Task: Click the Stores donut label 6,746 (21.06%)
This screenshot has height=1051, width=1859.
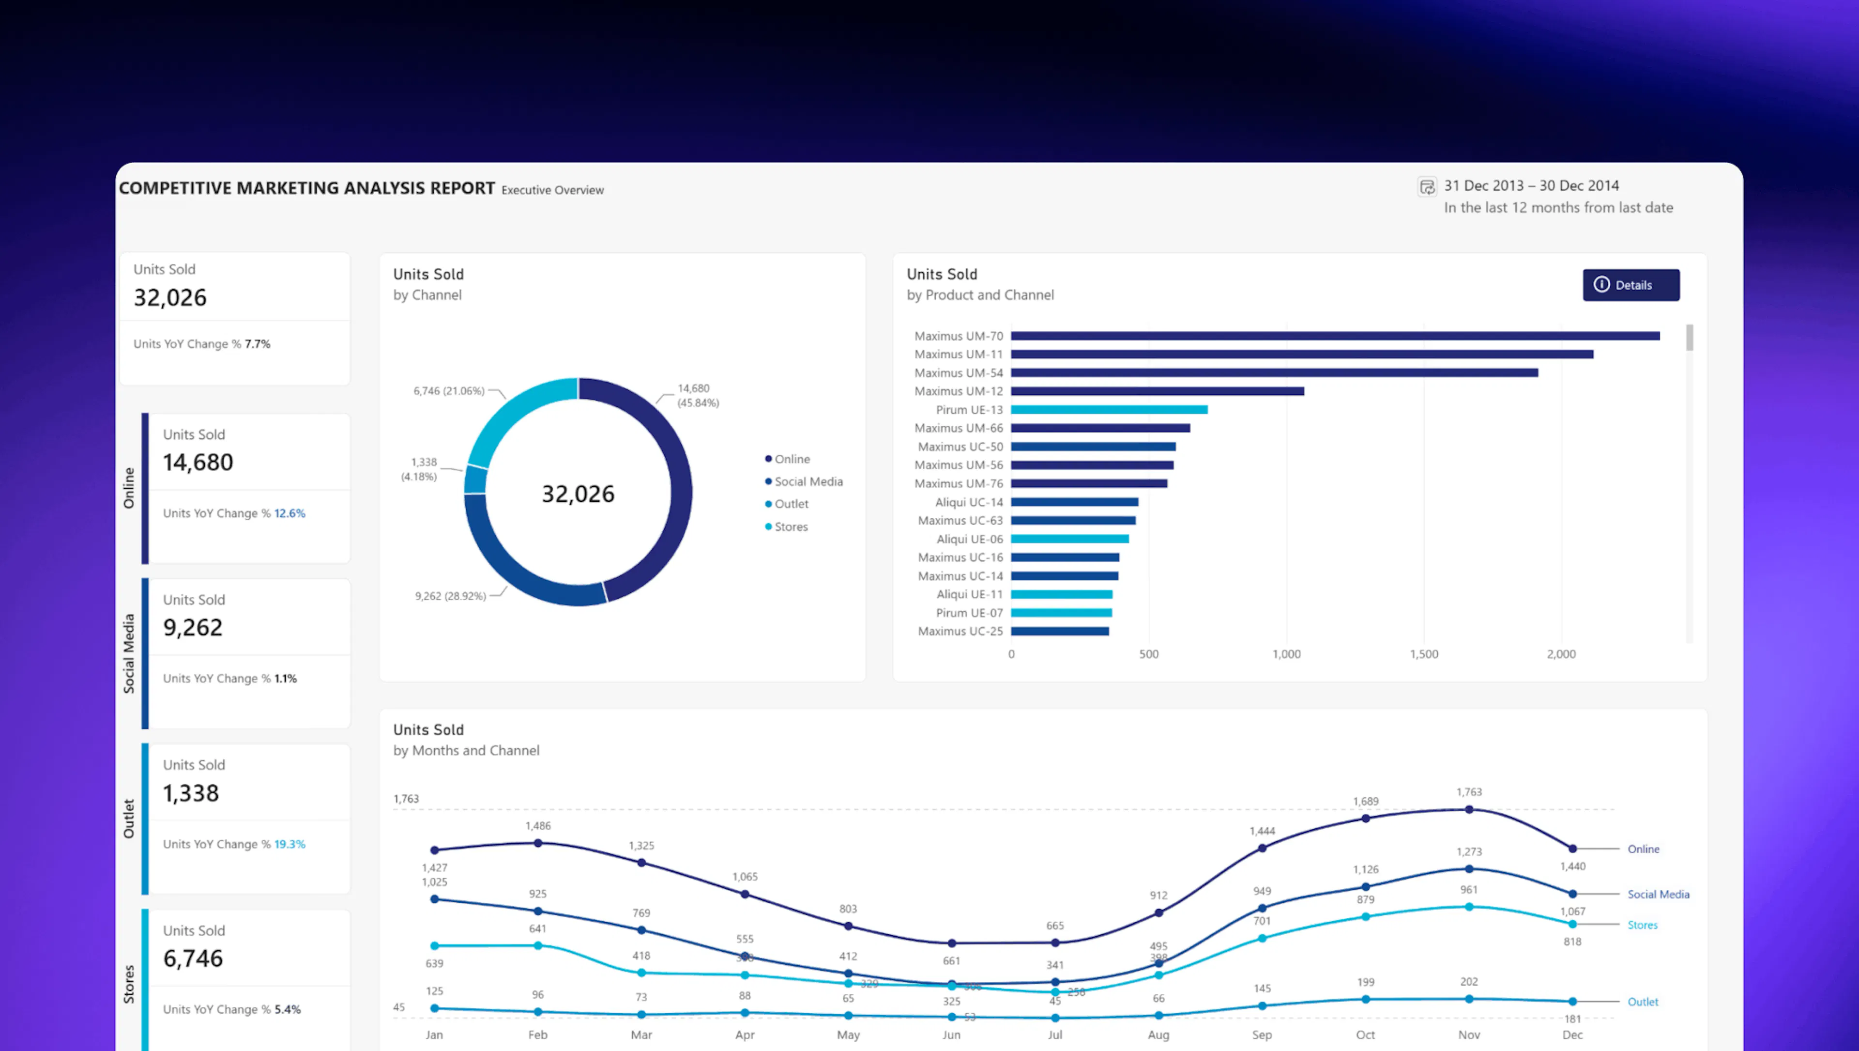Action: tap(448, 391)
